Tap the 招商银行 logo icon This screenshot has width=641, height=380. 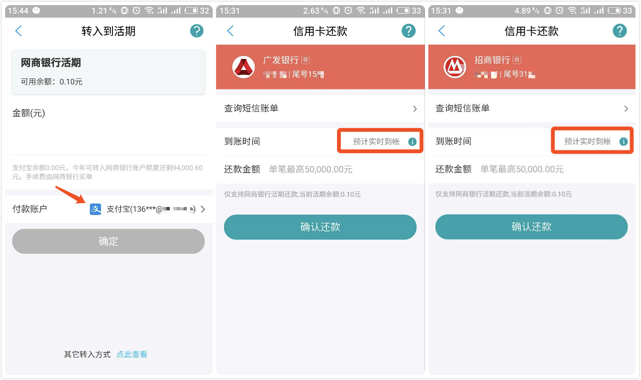pyautogui.click(x=455, y=67)
